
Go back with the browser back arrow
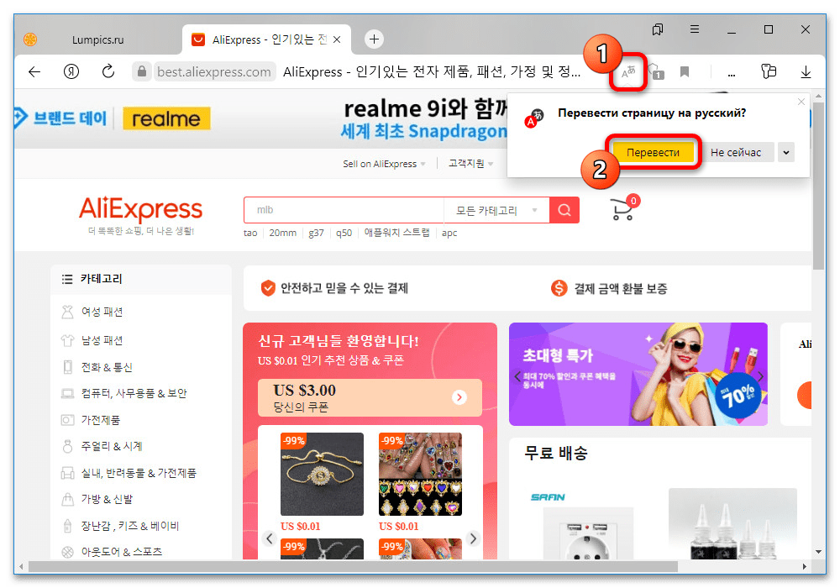pyautogui.click(x=34, y=71)
